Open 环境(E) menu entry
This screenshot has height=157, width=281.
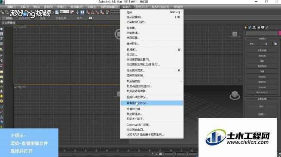pyautogui.click(x=152, y=50)
